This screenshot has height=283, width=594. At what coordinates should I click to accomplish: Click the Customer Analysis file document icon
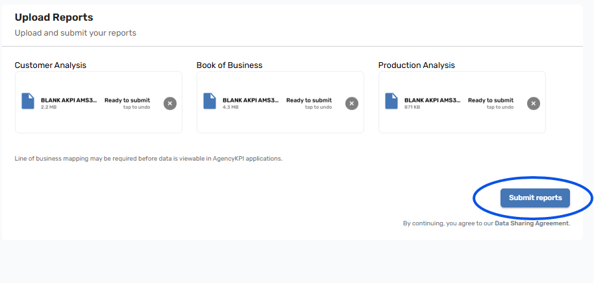(27, 101)
